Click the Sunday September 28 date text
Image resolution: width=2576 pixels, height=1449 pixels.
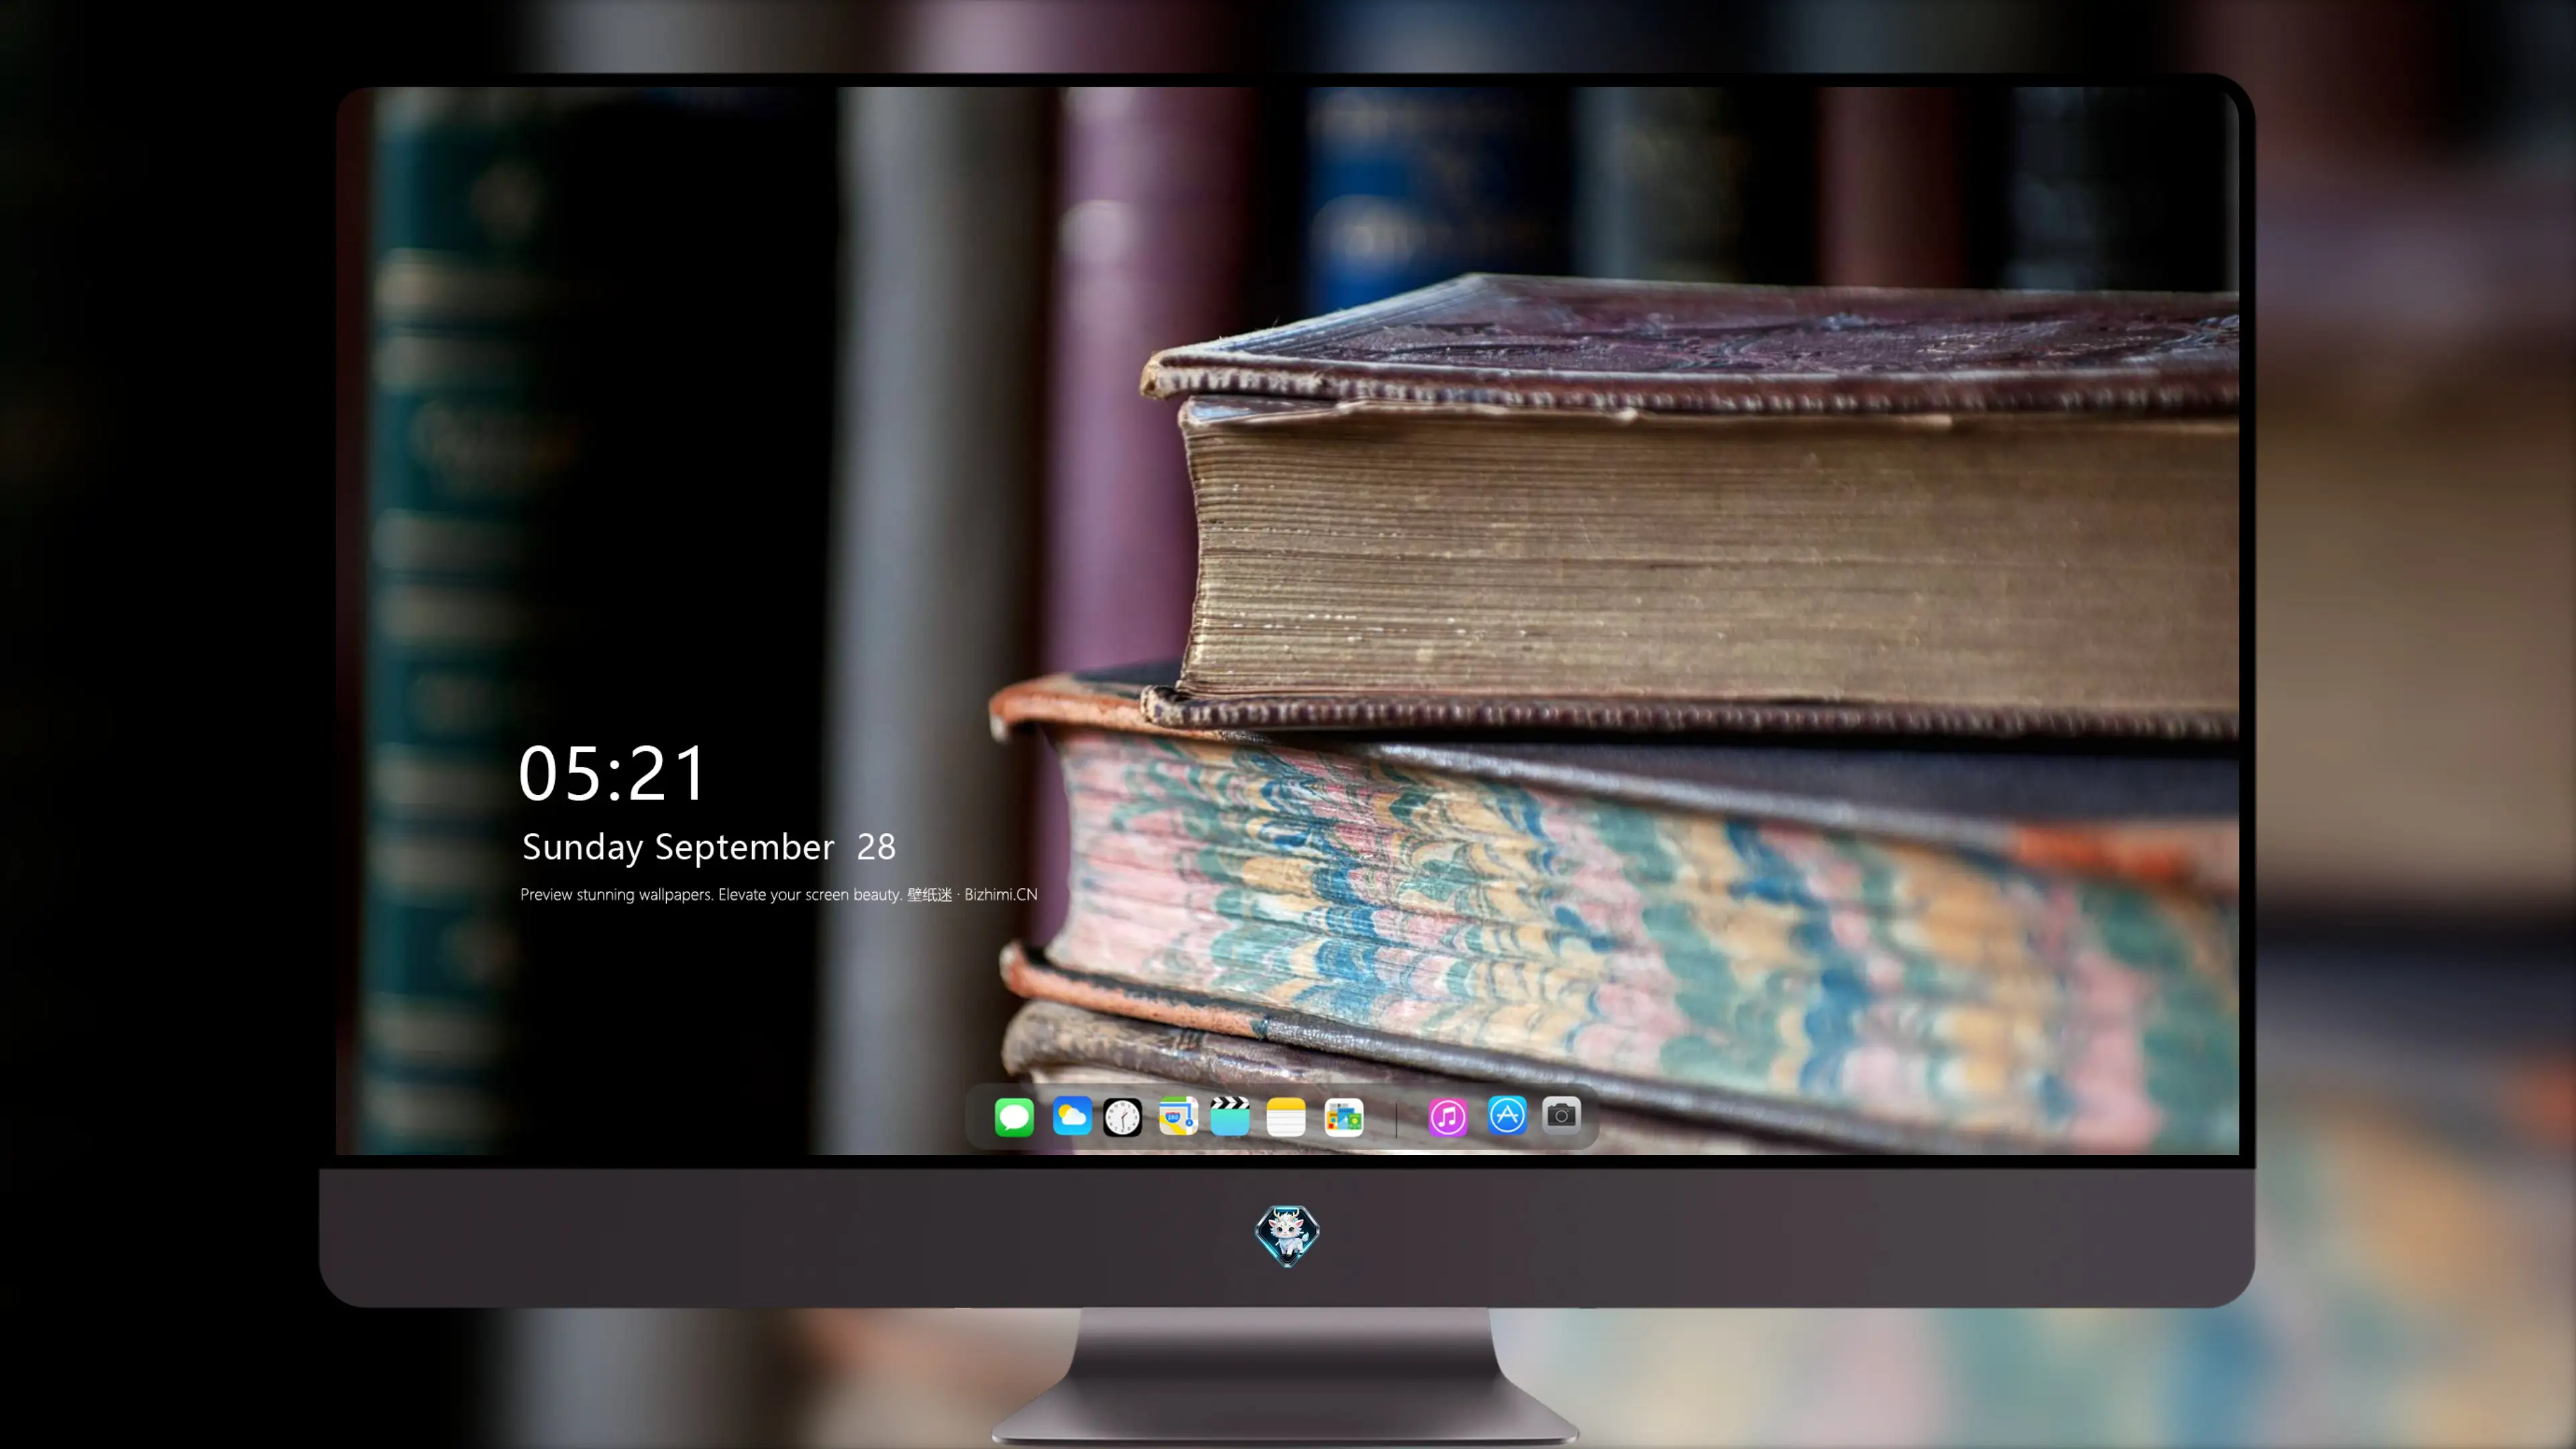(709, 847)
